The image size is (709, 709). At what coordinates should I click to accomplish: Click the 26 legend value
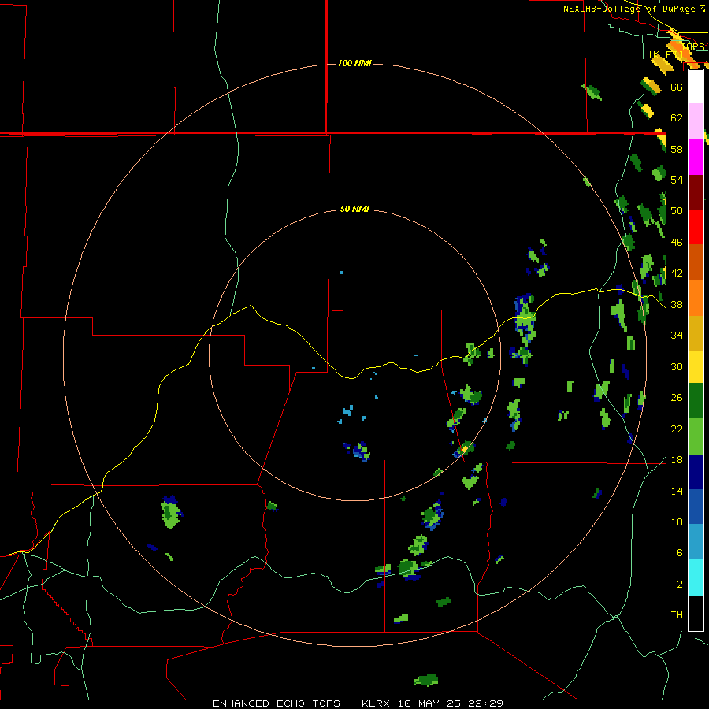coord(677,398)
